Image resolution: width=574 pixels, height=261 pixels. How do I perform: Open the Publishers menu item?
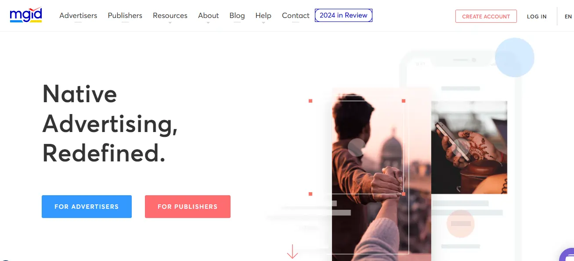coord(125,16)
